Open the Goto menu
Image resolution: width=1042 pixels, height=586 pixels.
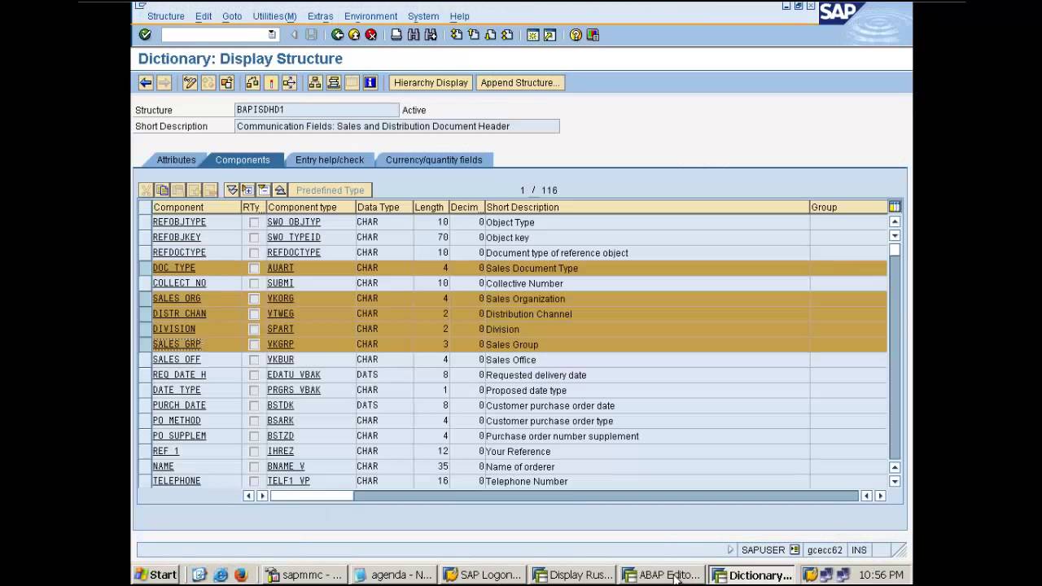coord(232,16)
